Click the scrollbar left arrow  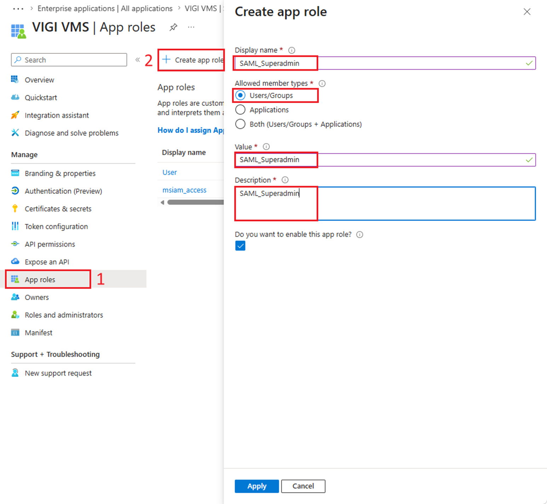coord(162,202)
